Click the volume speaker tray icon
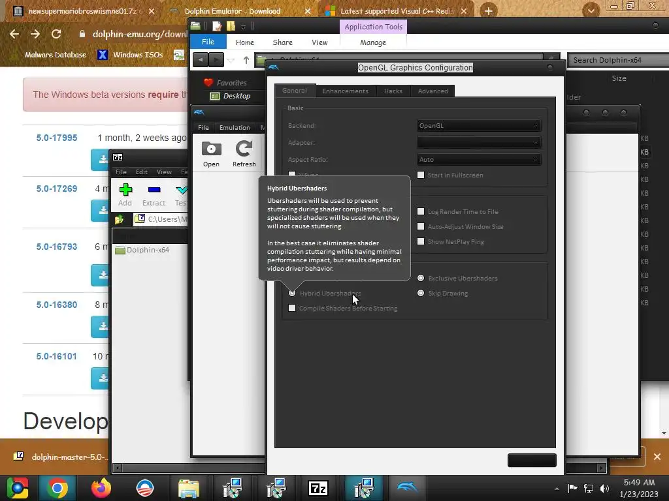The height and width of the screenshot is (501, 669). coord(604,488)
